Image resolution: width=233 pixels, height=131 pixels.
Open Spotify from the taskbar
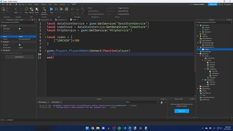tap(119, 128)
